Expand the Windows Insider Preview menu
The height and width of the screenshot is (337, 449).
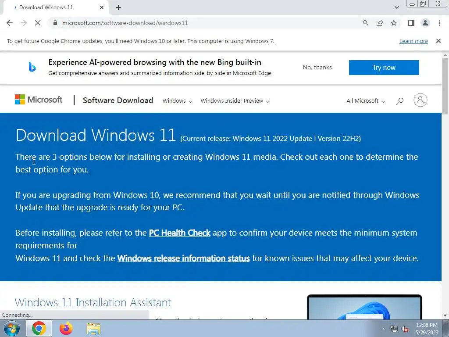click(235, 101)
